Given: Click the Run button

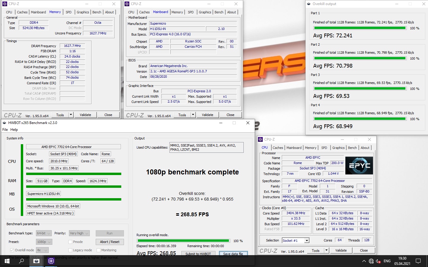Looking at the screenshot, I should click(x=110, y=233).
